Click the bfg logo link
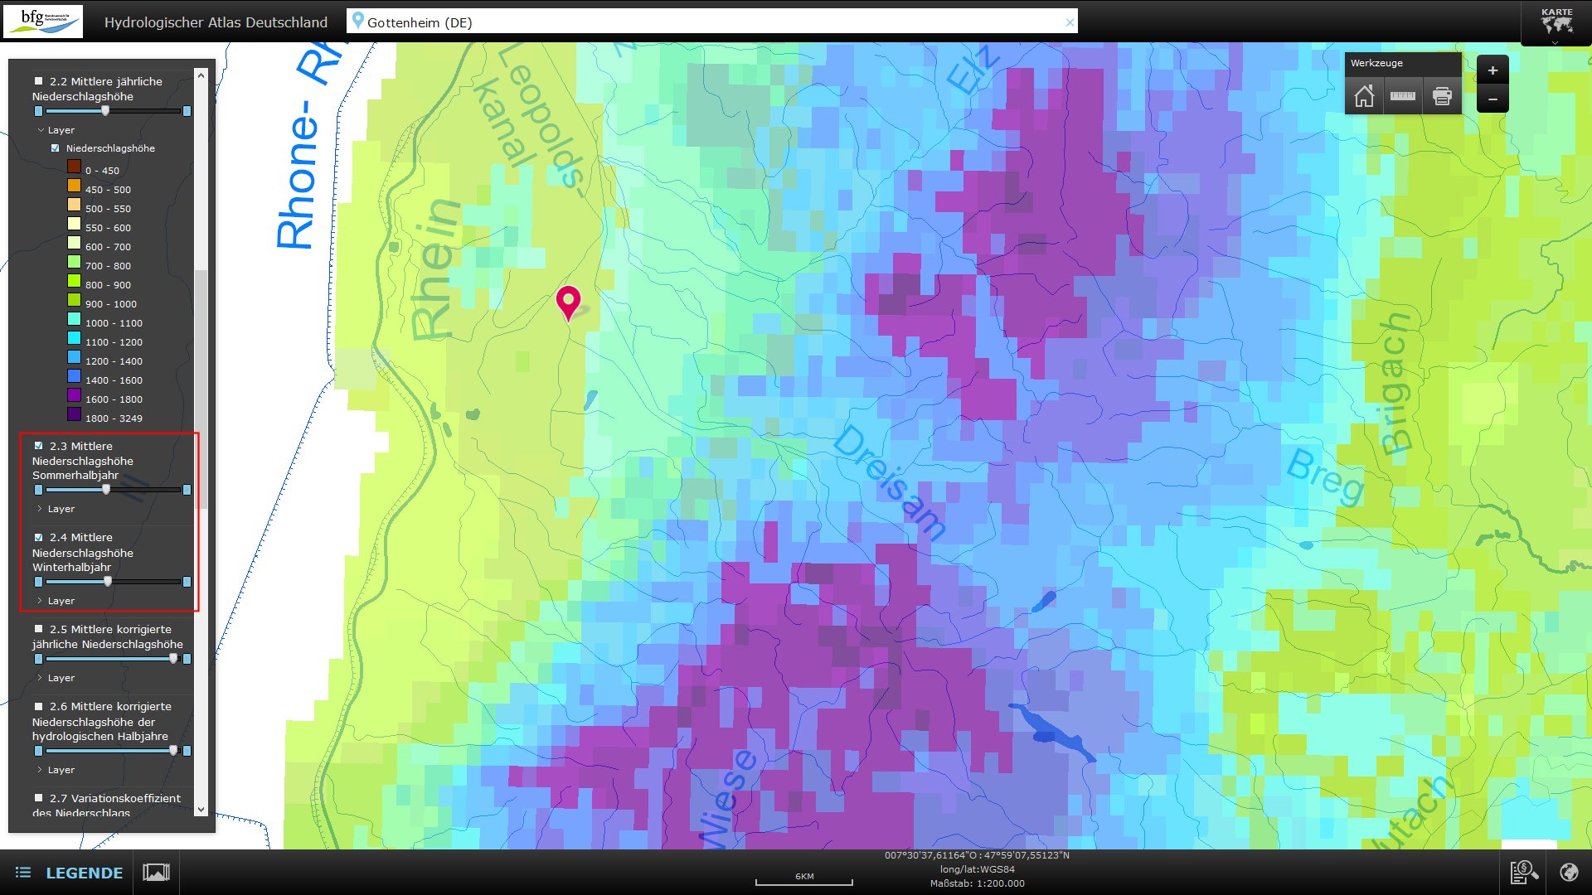This screenshot has height=895, width=1592. (x=43, y=21)
